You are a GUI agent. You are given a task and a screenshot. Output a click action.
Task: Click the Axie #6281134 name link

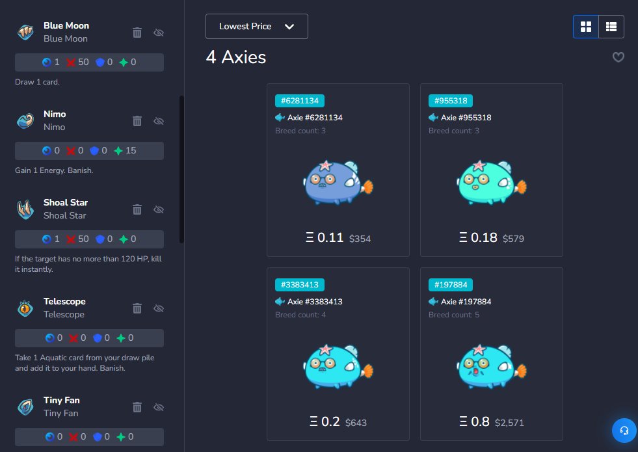pos(315,118)
